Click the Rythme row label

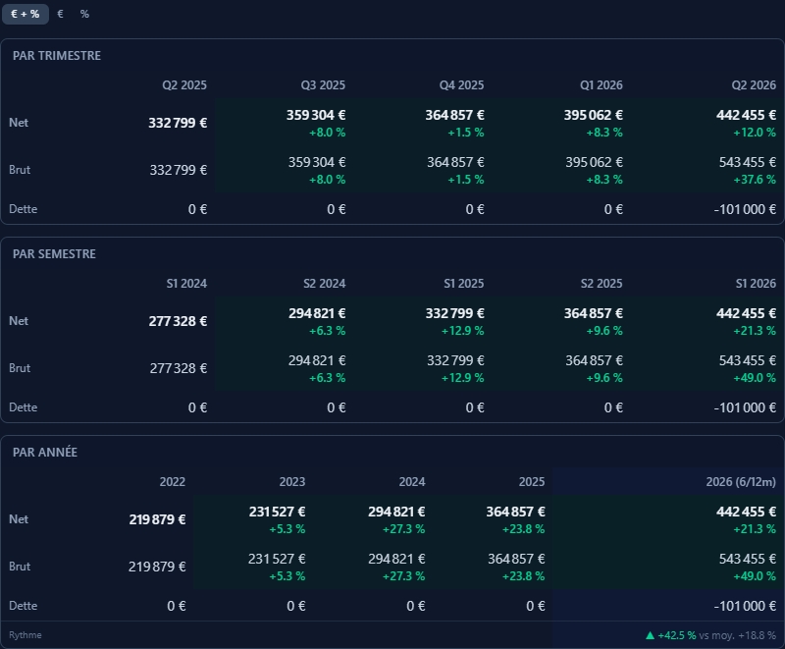26,635
